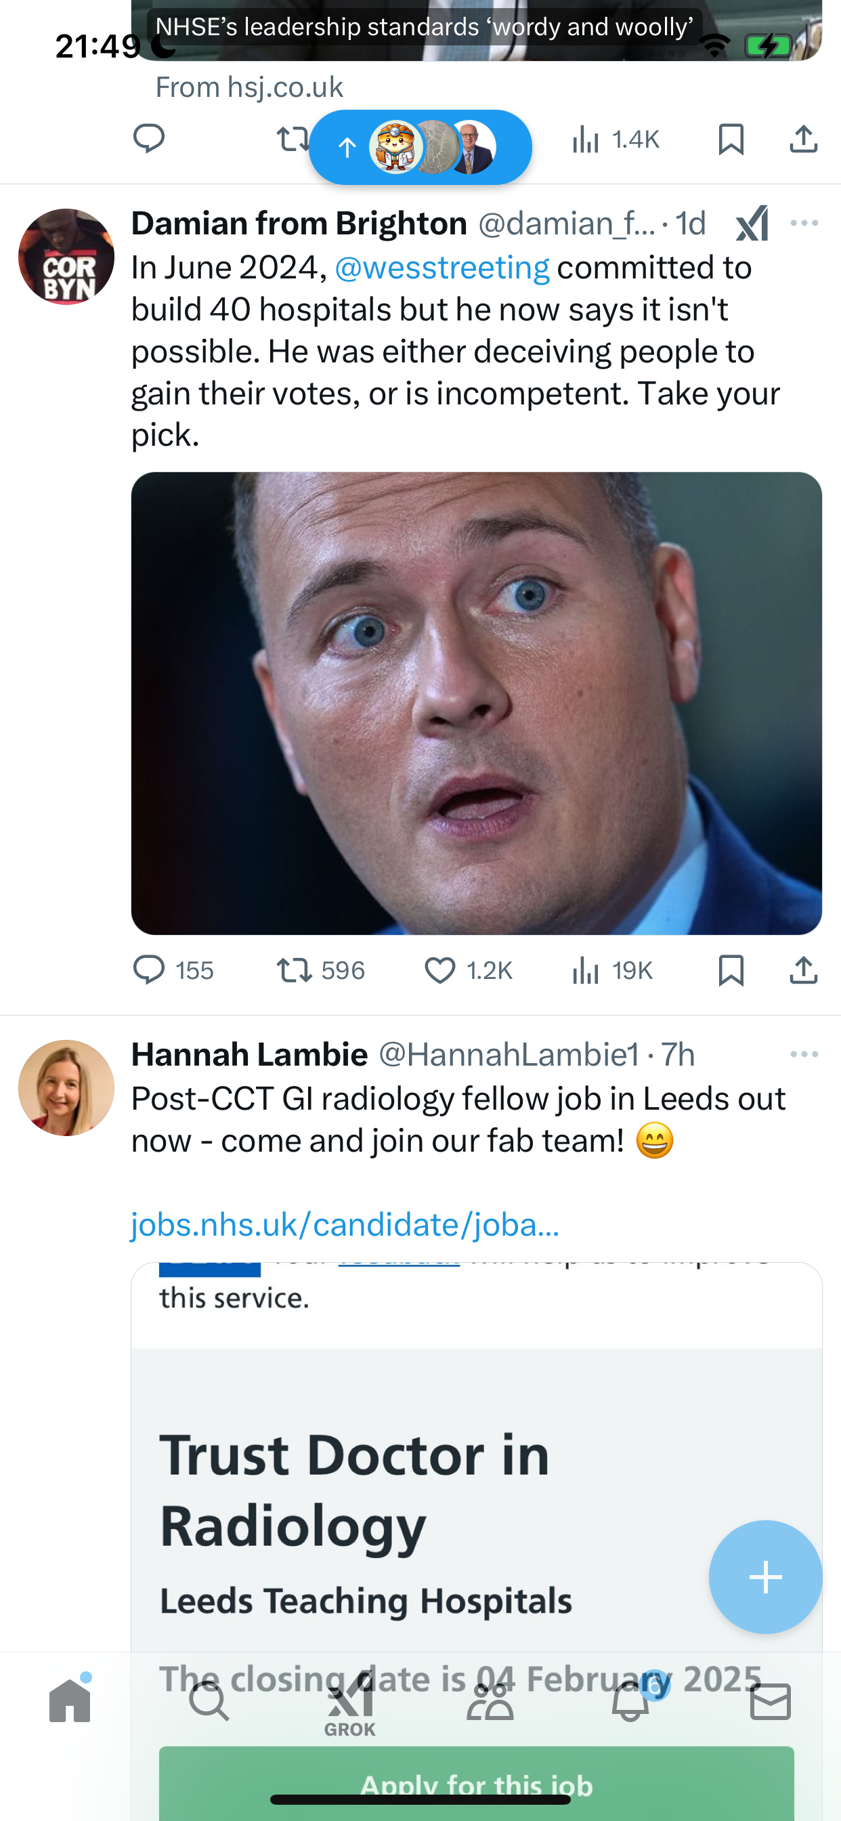841x1821 pixels.
Task: Go to Home tab
Action: coord(70,1700)
